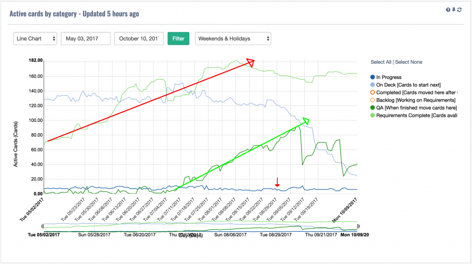The image size is (472, 264).
Task: Edit the May 03, 2017 start date
Action: click(x=86, y=39)
